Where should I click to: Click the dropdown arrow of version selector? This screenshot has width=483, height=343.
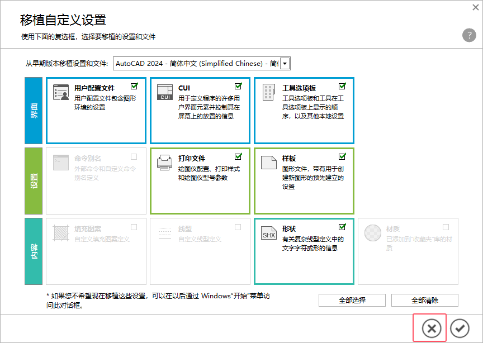(x=285, y=64)
